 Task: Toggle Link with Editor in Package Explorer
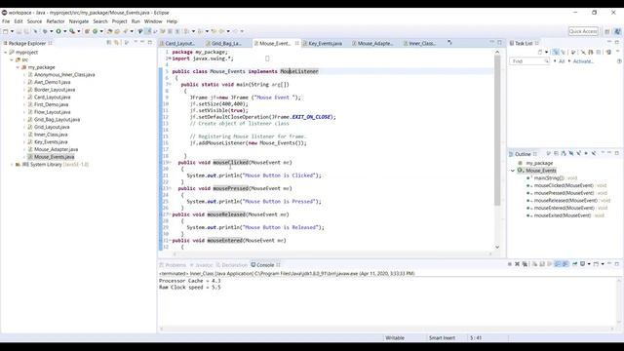[x=116, y=42]
